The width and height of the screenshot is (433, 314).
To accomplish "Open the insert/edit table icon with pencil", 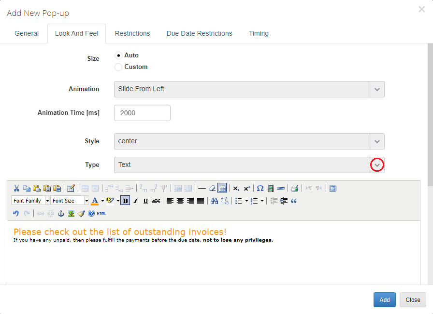I will 71,188.
